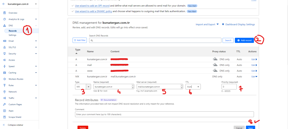Open the Overview page icon
The width and height of the screenshot is (288, 129).
point(4,13)
